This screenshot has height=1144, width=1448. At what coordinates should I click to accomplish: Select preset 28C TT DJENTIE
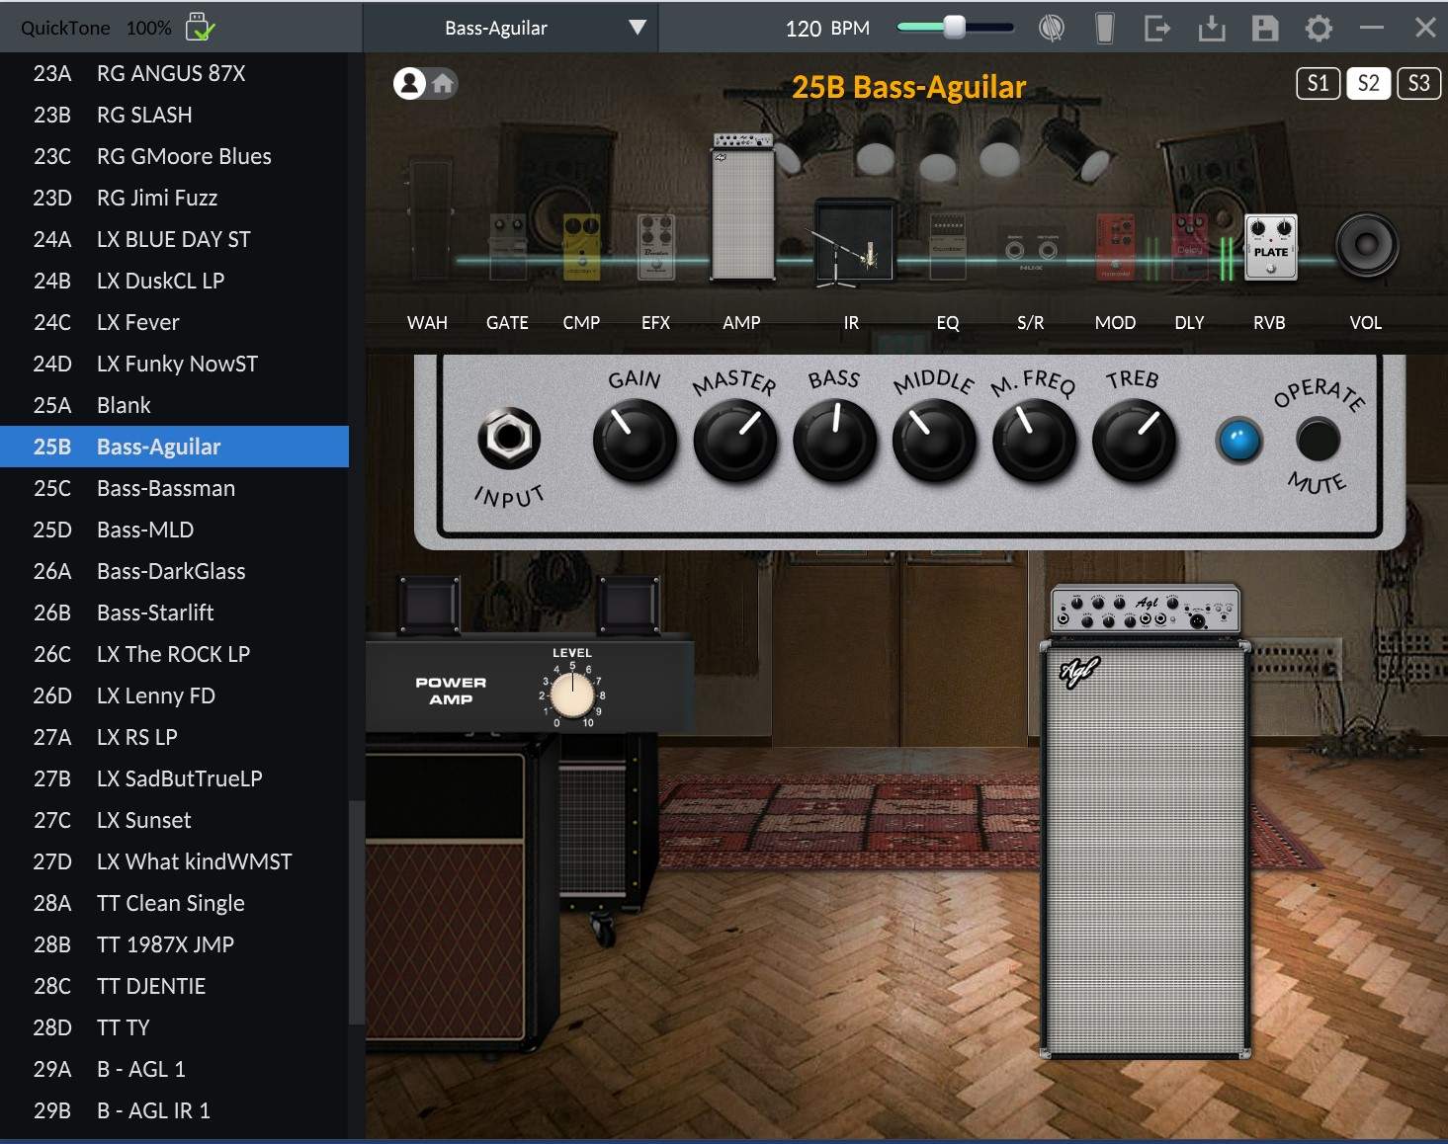pyautogui.click(x=174, y=986)
